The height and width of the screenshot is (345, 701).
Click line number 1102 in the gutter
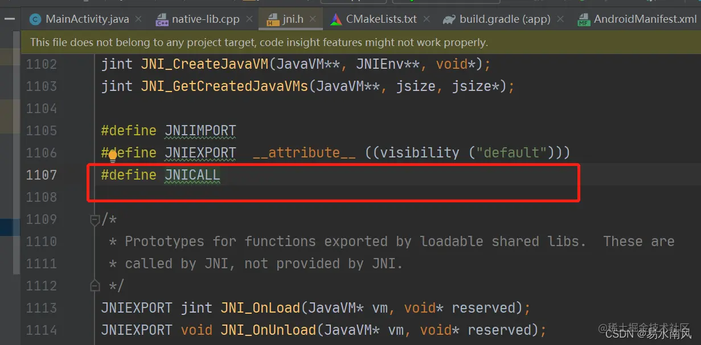tap(42, 64)
